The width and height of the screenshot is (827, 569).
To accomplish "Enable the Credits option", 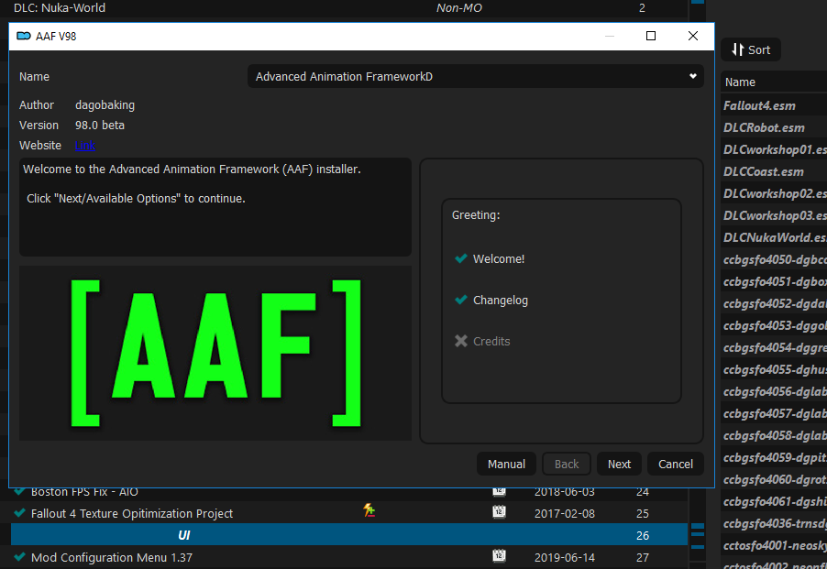I will pos(461,341).
